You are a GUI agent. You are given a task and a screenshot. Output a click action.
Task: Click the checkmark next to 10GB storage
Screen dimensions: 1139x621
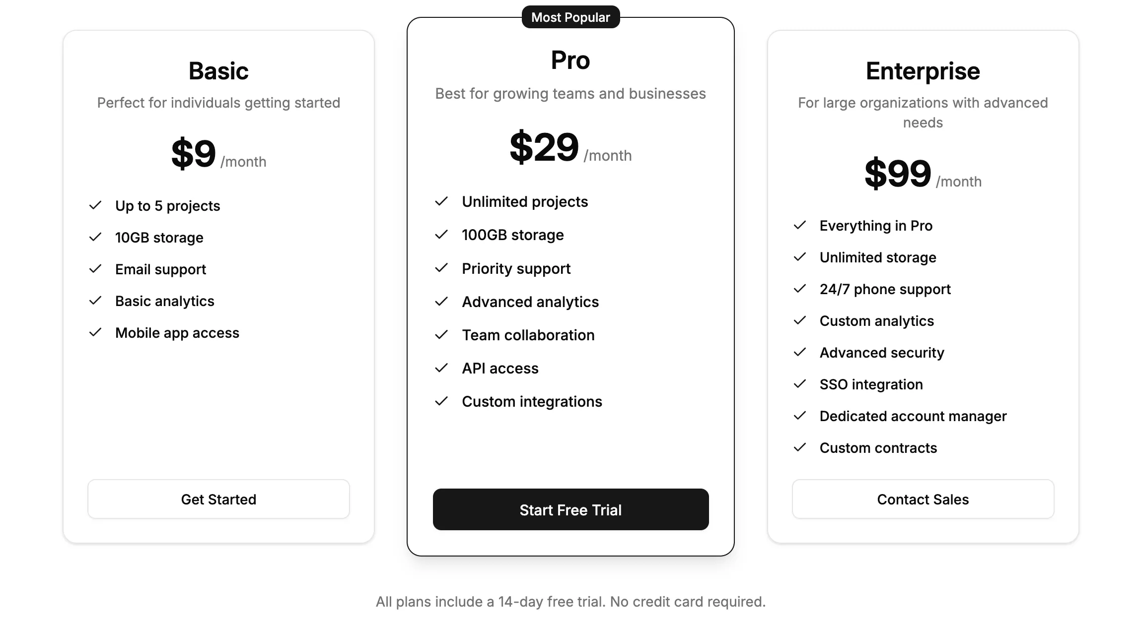[x=95, y=237]
